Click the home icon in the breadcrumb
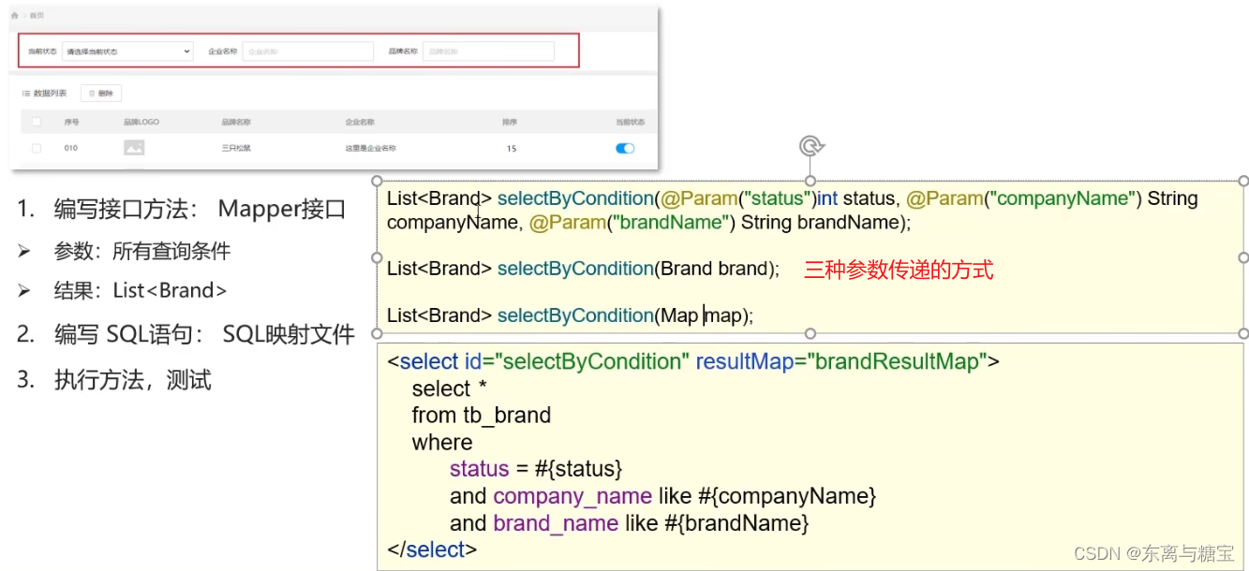1249x571 pixels. (x=14, y=16)
